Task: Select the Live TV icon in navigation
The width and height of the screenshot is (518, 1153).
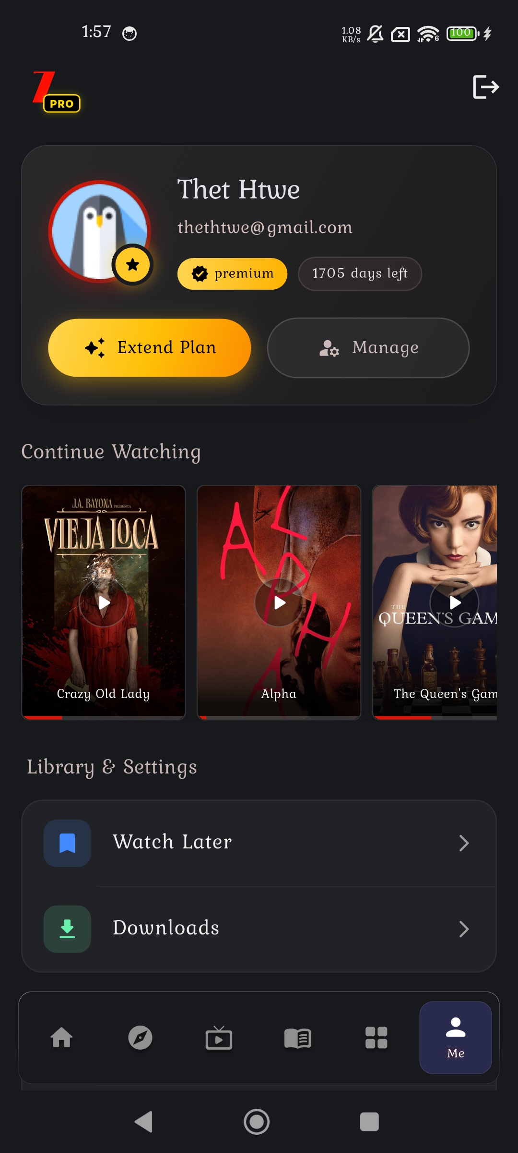Action: 219,1039
